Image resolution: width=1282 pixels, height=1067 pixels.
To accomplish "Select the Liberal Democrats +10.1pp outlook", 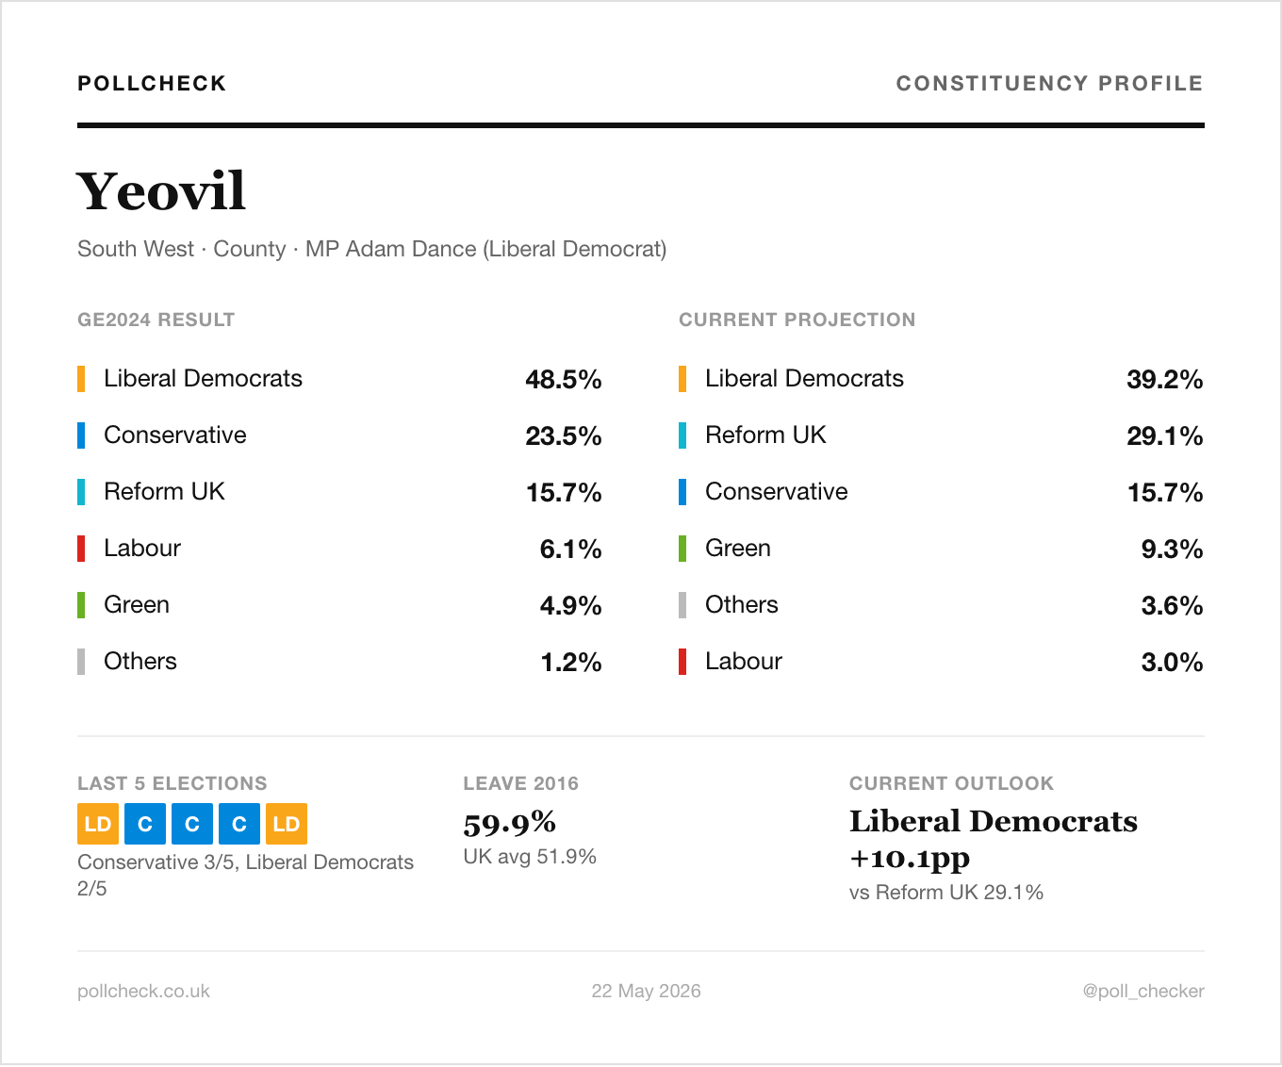I will (994, 839).
